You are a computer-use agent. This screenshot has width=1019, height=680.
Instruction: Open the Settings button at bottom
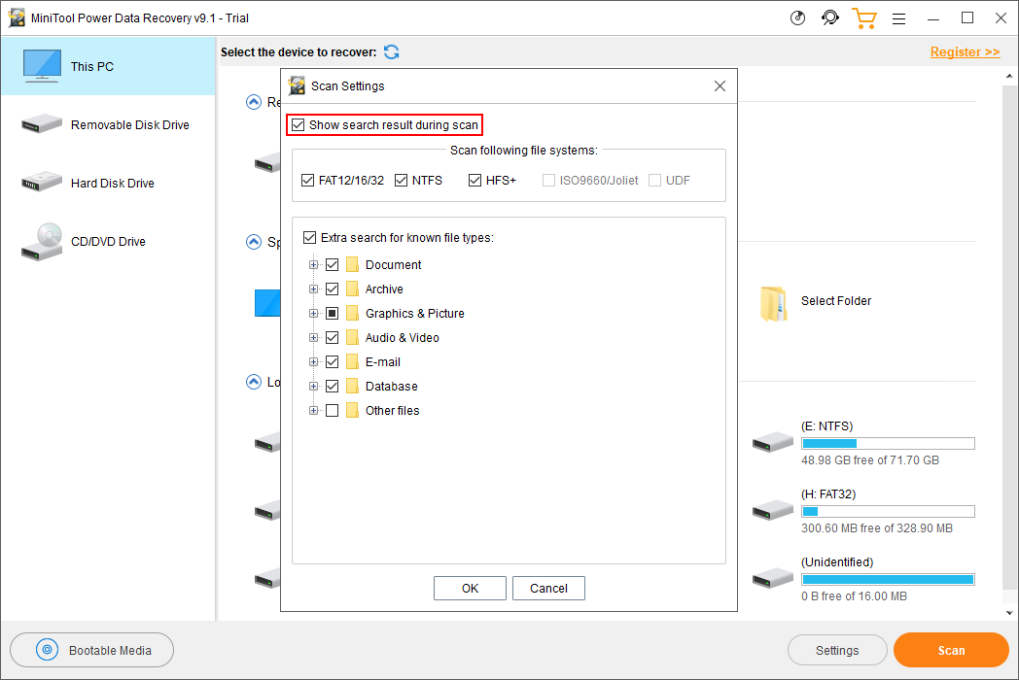(837, 650)
